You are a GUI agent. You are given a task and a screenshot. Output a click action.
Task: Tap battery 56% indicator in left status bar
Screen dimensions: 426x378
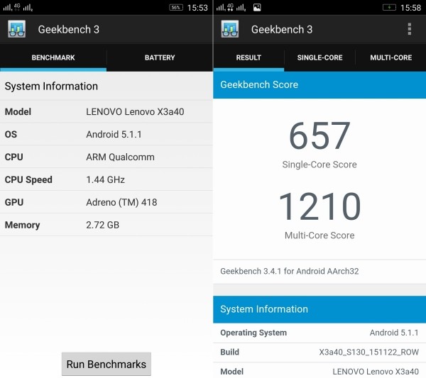176,7
